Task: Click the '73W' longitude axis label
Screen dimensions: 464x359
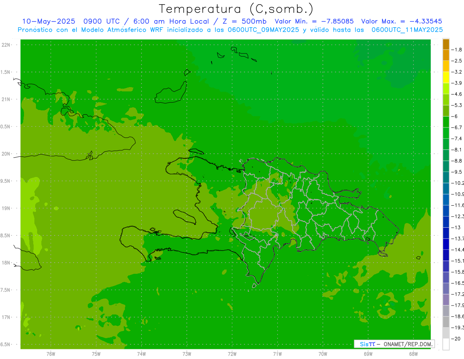Action: (187, 354)
